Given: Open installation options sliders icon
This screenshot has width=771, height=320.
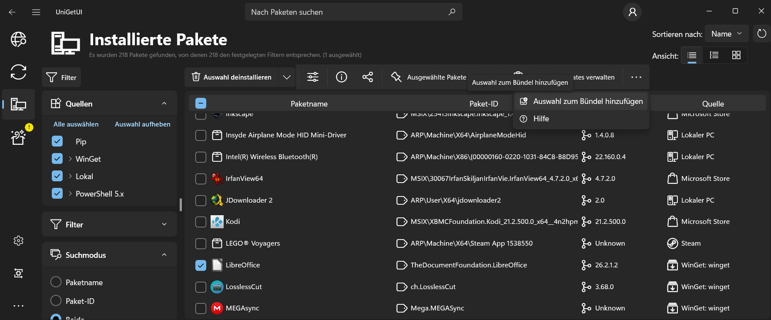Looking at the screenshot, I should tap(313, 77).
